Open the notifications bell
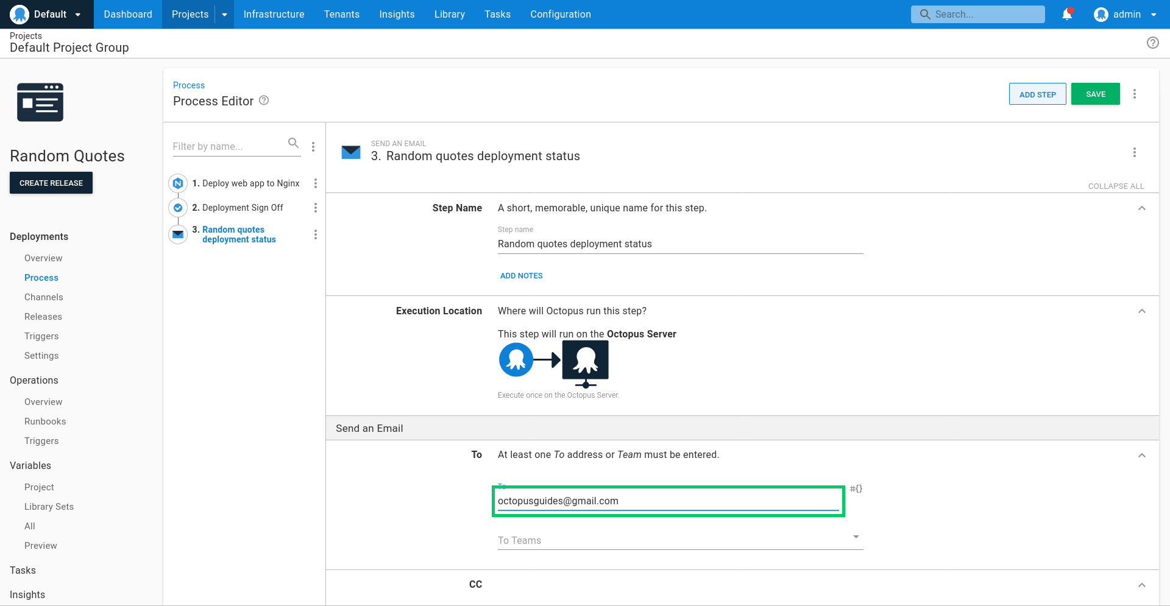 point(1067,14)
